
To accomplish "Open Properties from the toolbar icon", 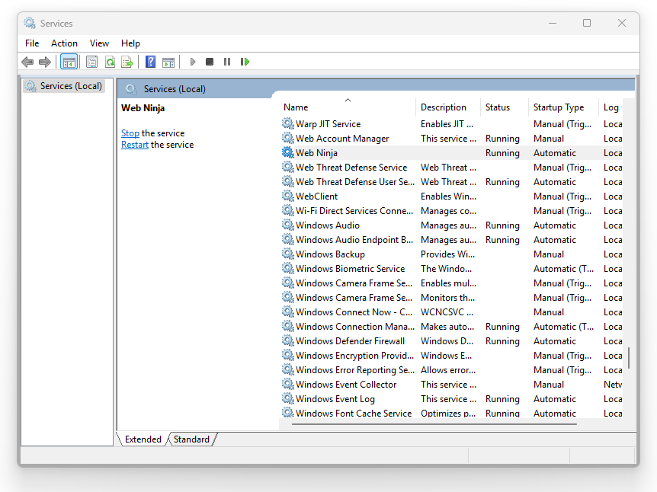I will pyautogui.click(x=91, y=62).
